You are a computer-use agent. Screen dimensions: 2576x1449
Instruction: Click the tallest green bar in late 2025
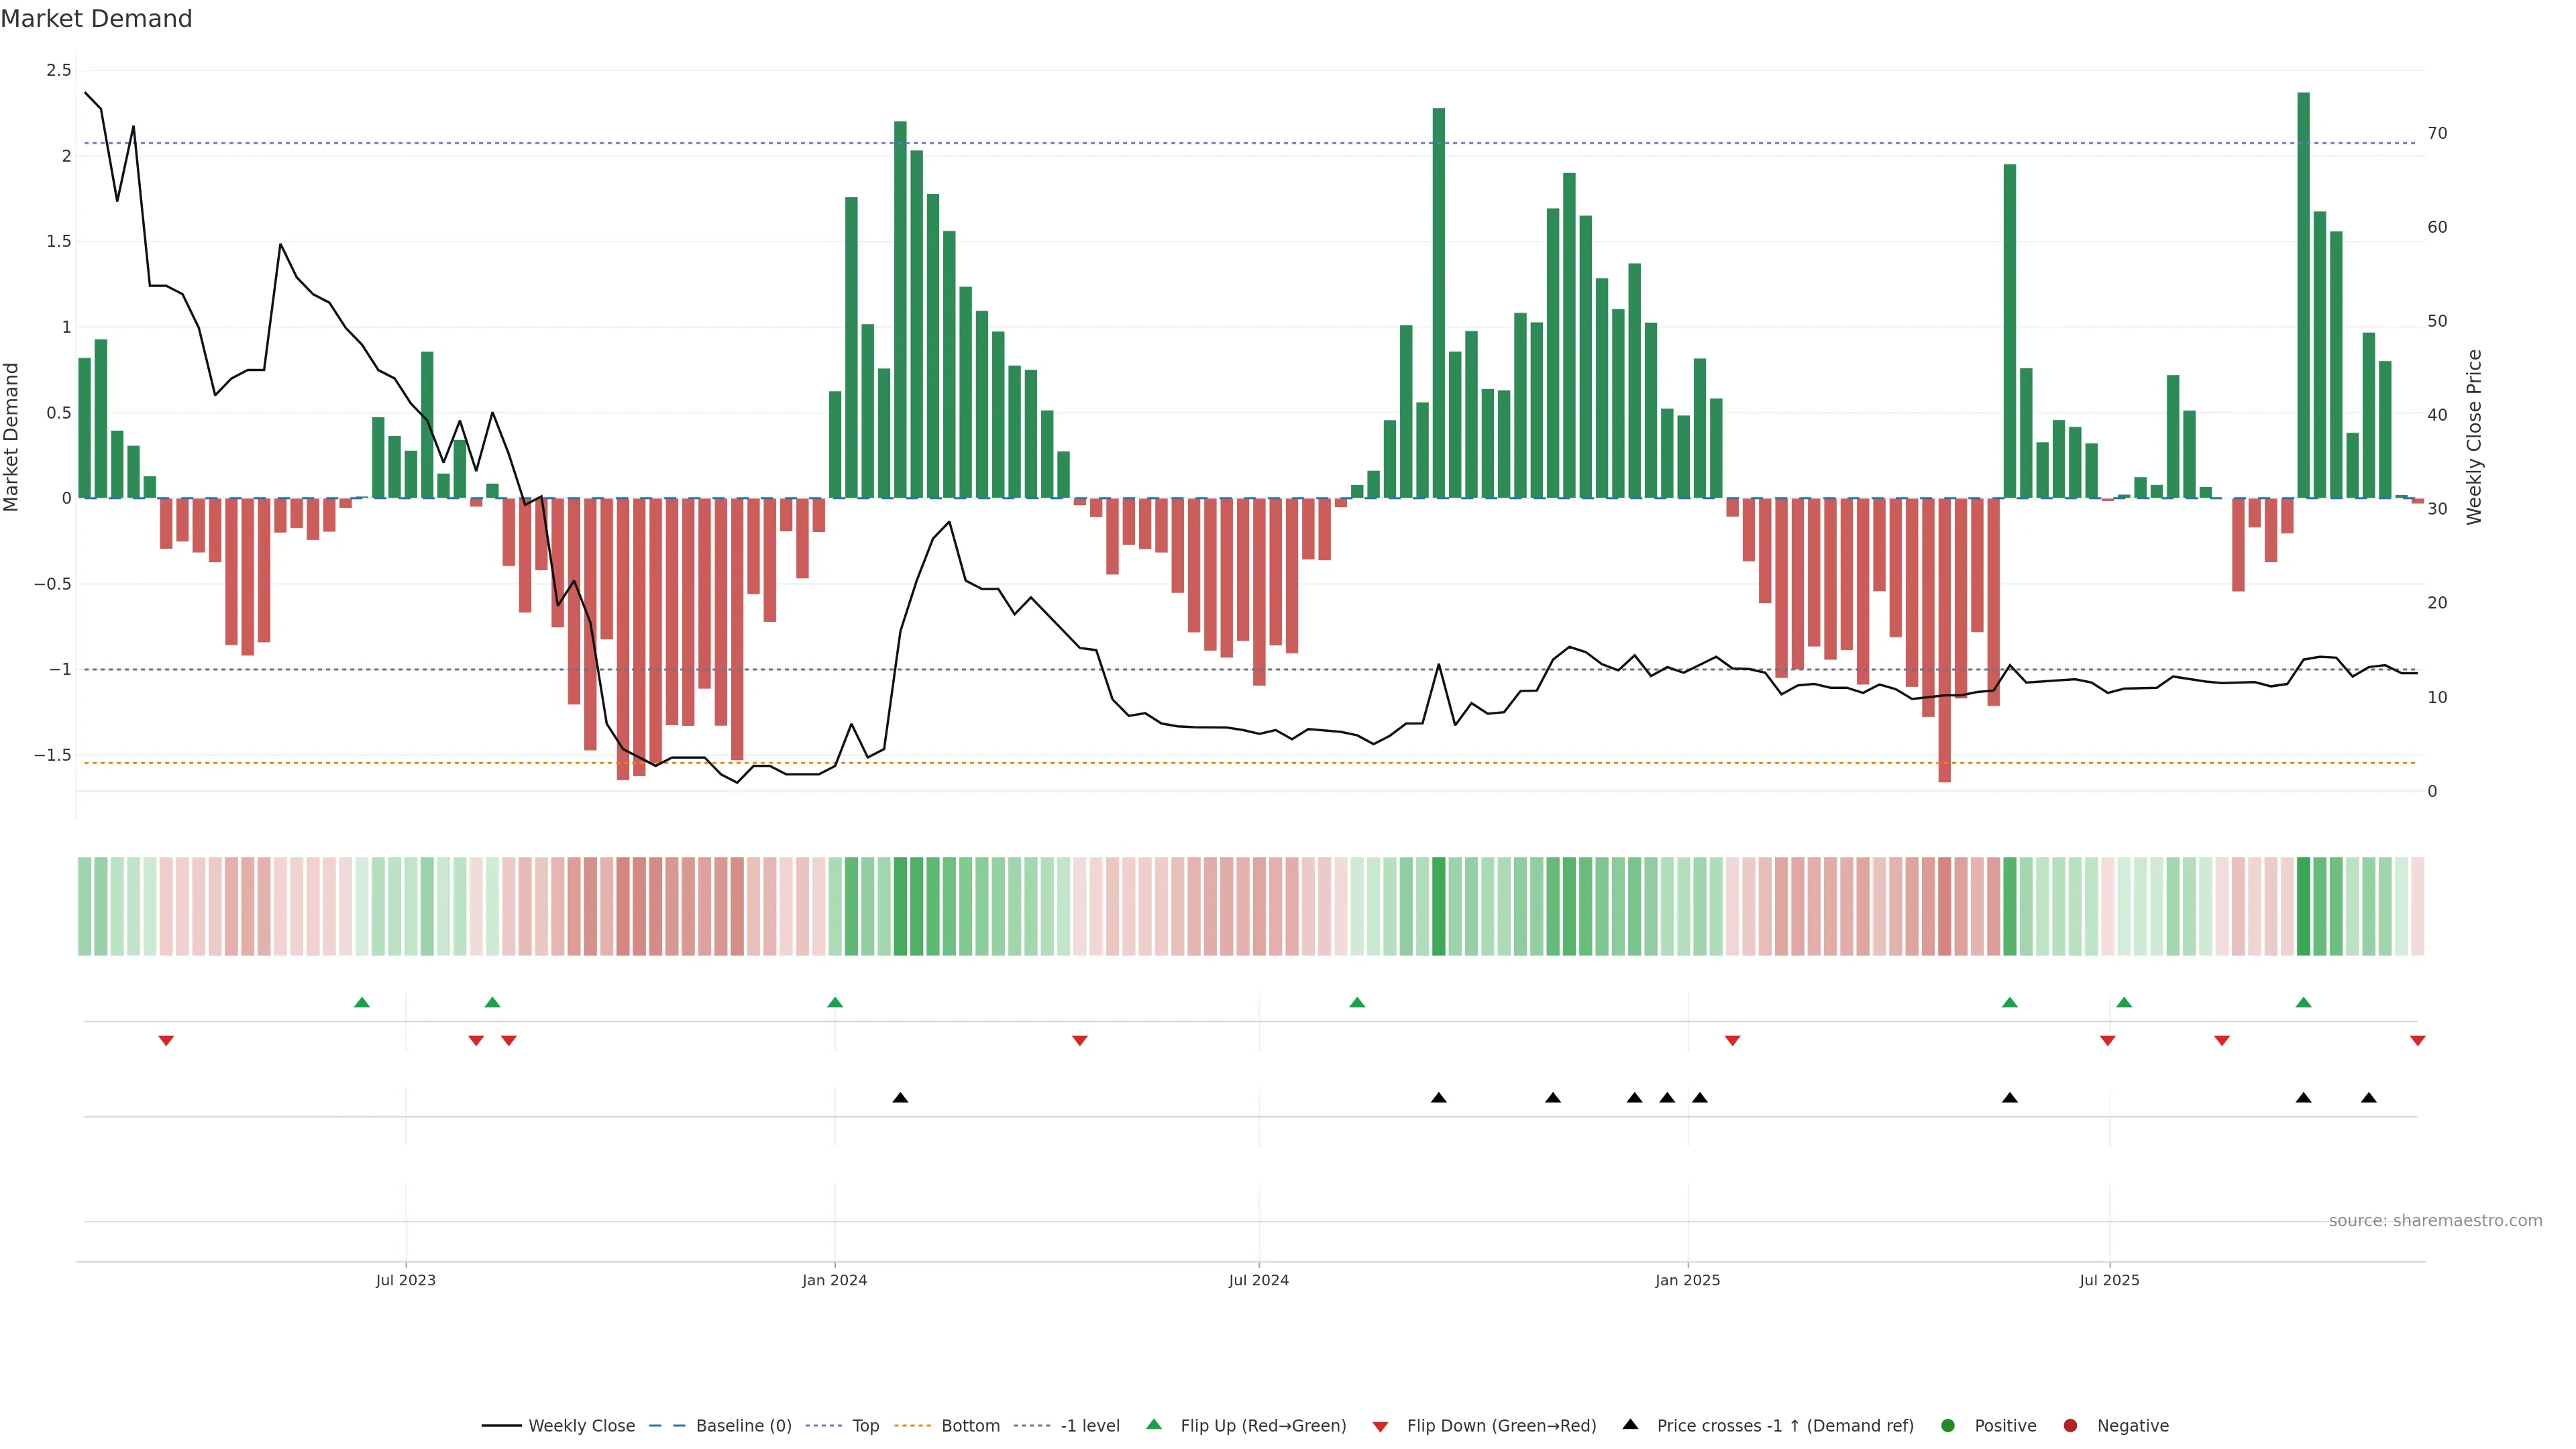[x=2303, y=300]
